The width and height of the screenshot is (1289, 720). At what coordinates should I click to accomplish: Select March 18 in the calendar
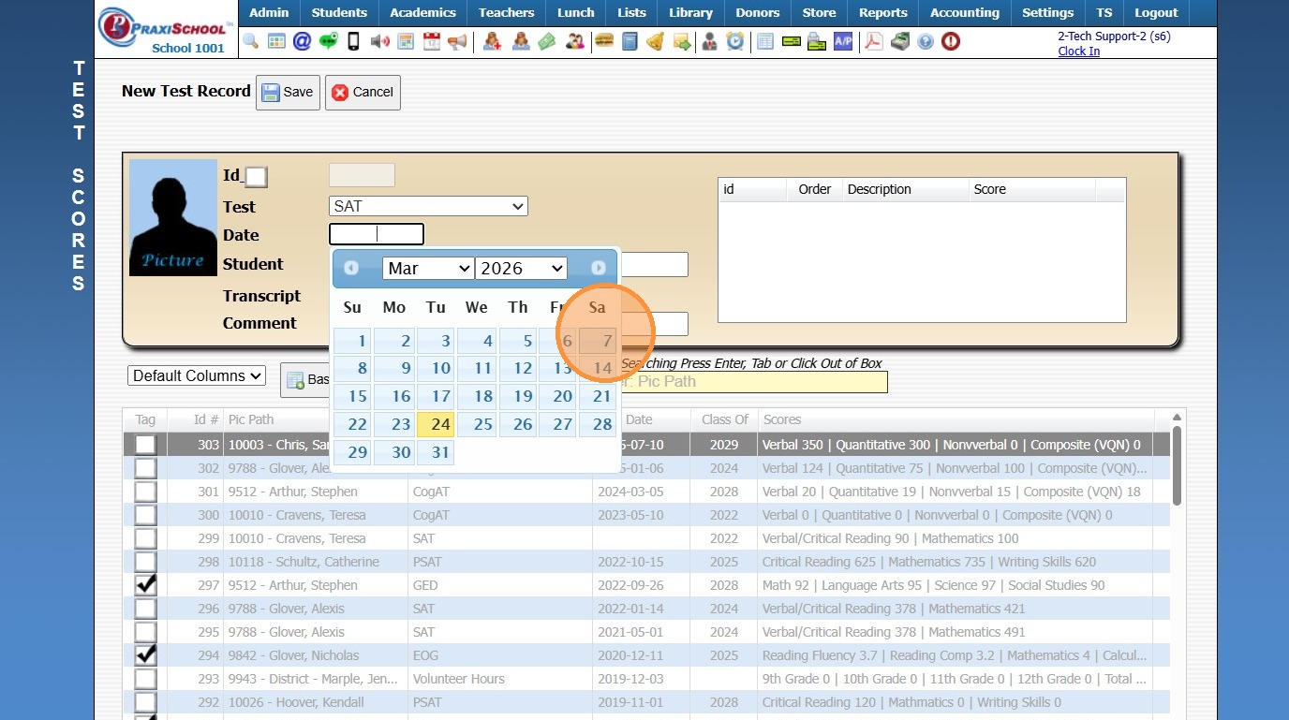click(x=476, y=396)
